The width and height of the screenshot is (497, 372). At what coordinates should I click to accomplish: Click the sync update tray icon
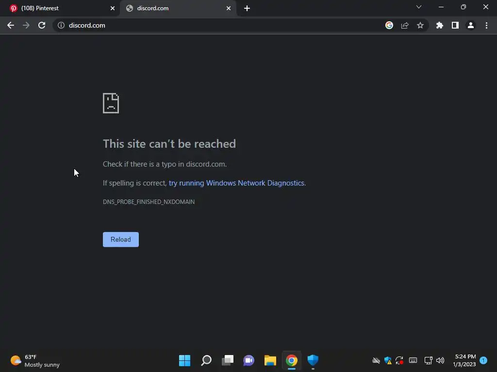(x=399, y=360)
